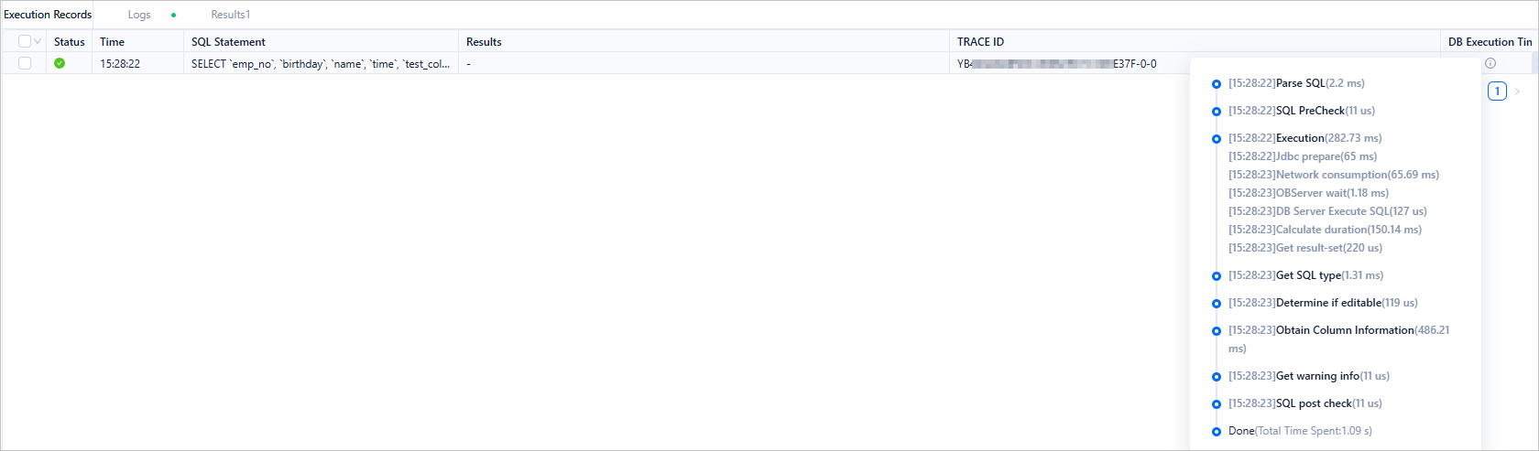The image size is (1539, 451).
Task: Check the 15:28:22 record row checkbox
Action: click(x=25, y=63)
